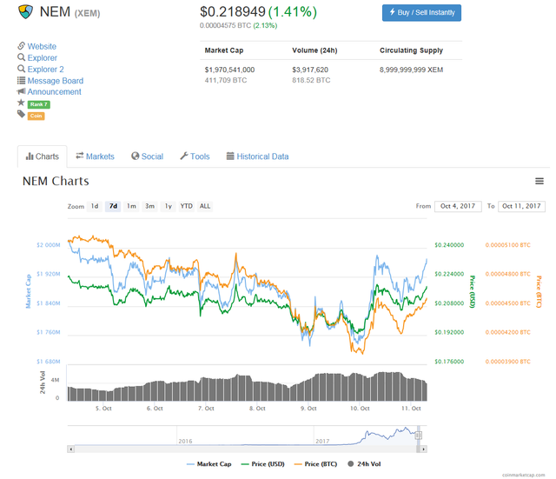This screenshot has height=479, width=556.
Task: Toggle the 24h Vol legend series
Action: pos(364,464)
